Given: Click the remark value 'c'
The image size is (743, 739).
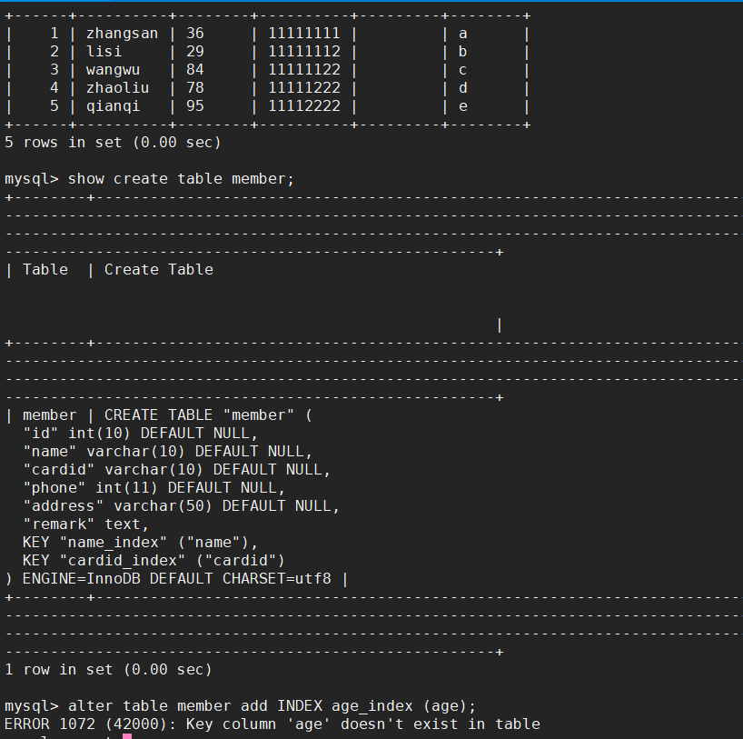Looking at the screenshot, I should (x=463, y=71).
